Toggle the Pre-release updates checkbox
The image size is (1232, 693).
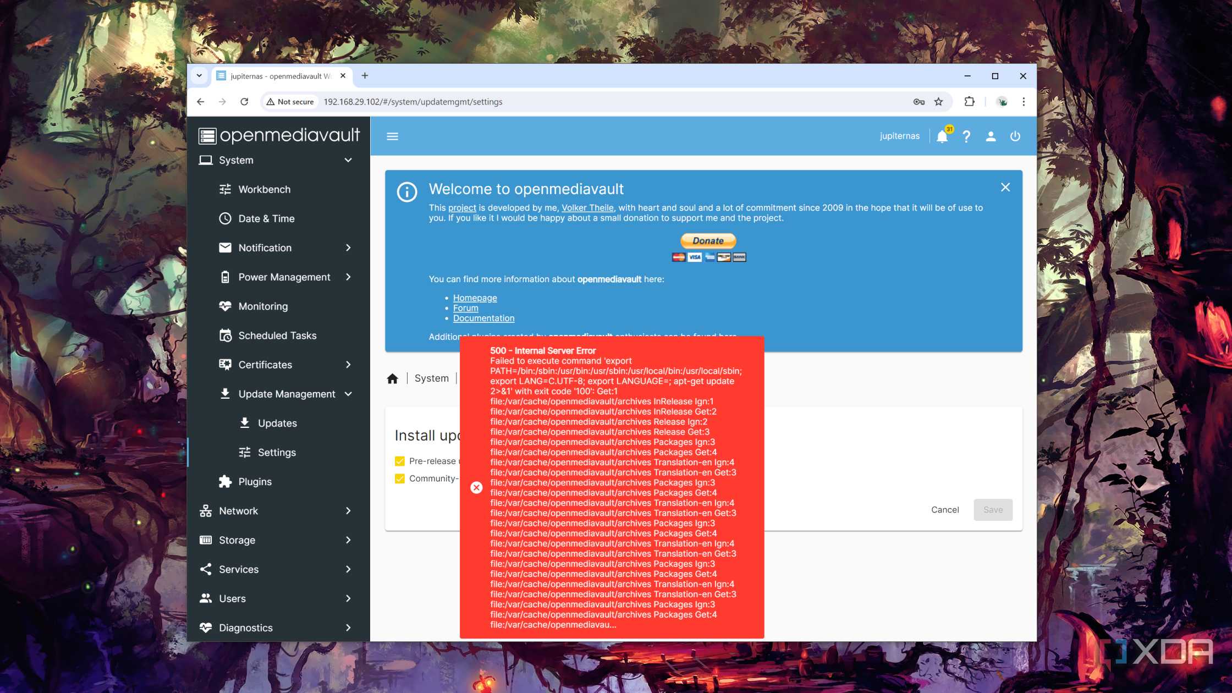[x=400, y=461]
